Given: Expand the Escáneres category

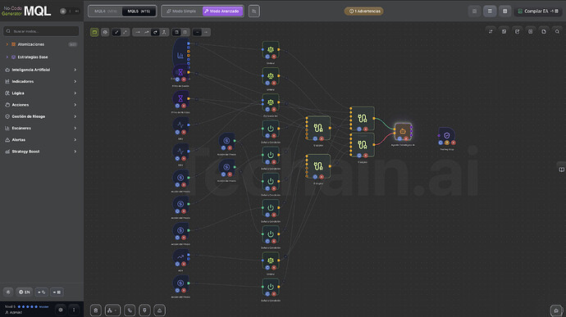Looking at the screenshot, I should pos(41,128).
